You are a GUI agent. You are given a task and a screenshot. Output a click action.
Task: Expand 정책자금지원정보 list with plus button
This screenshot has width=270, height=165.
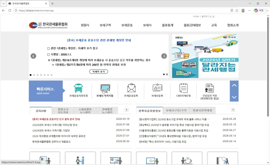click(233, 110)
